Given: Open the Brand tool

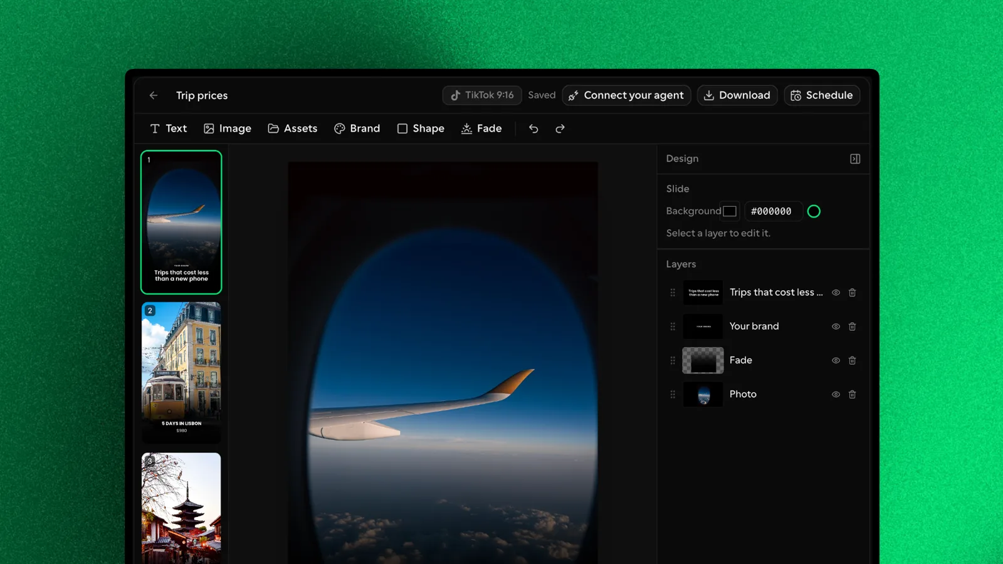Looking at the screenshot, I should (357, 128).
